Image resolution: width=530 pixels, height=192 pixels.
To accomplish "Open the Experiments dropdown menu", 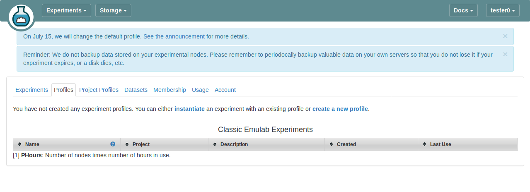I will click(66, 10).
